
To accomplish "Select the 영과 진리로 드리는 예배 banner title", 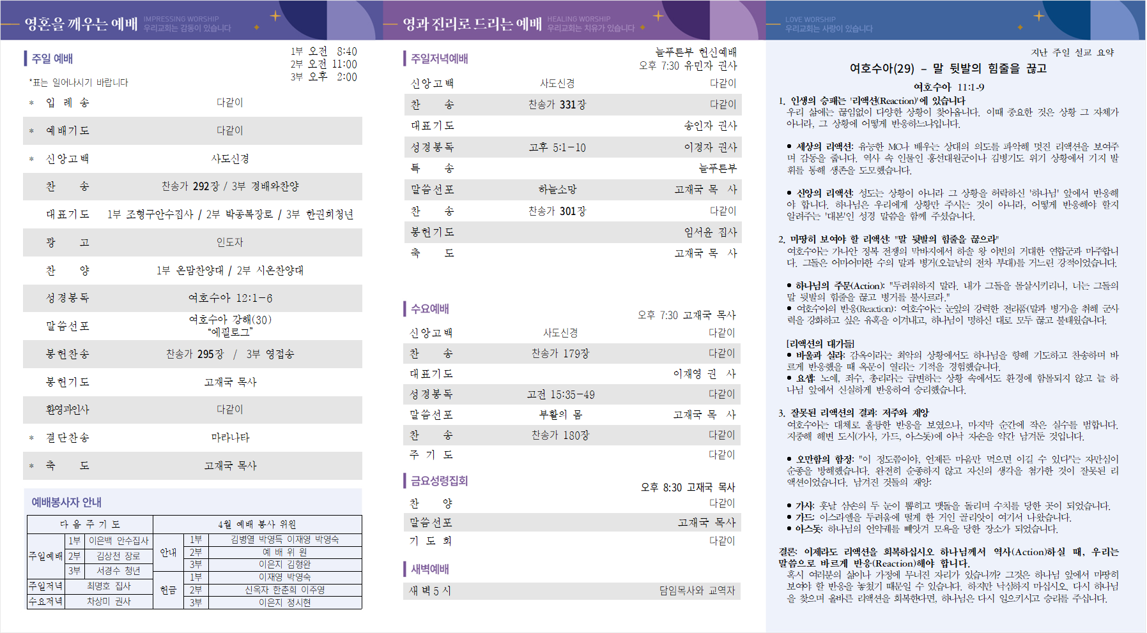I will pyautogui.click(x=472, y=24).
